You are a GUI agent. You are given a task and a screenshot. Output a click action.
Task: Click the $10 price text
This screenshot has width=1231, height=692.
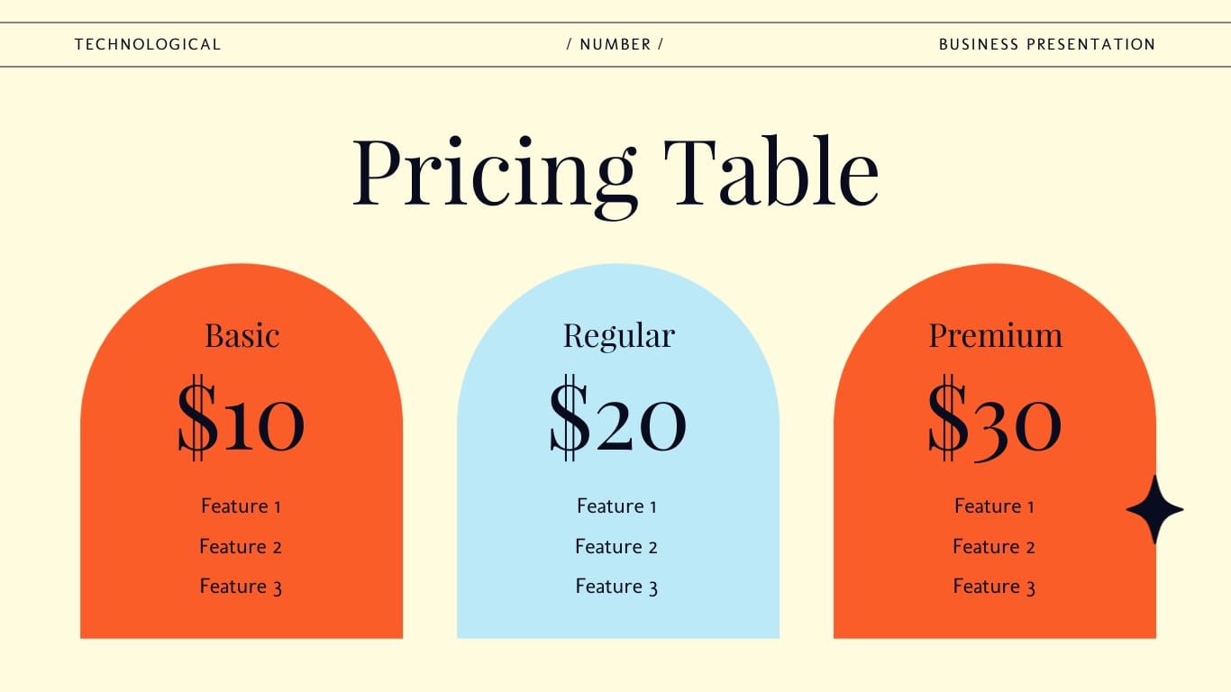coord(242,419)
